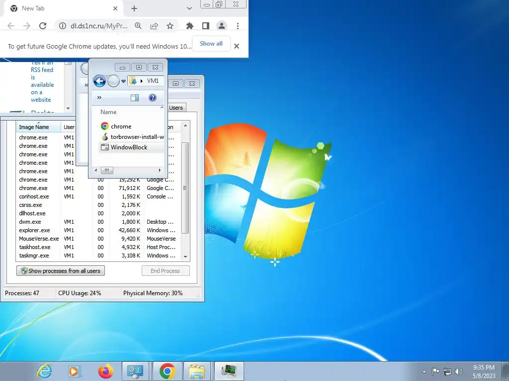Viewport: 509px width, 381px height.
Task: Open Explorer recent pages dropdown arrow
Action: click(123, 81)
